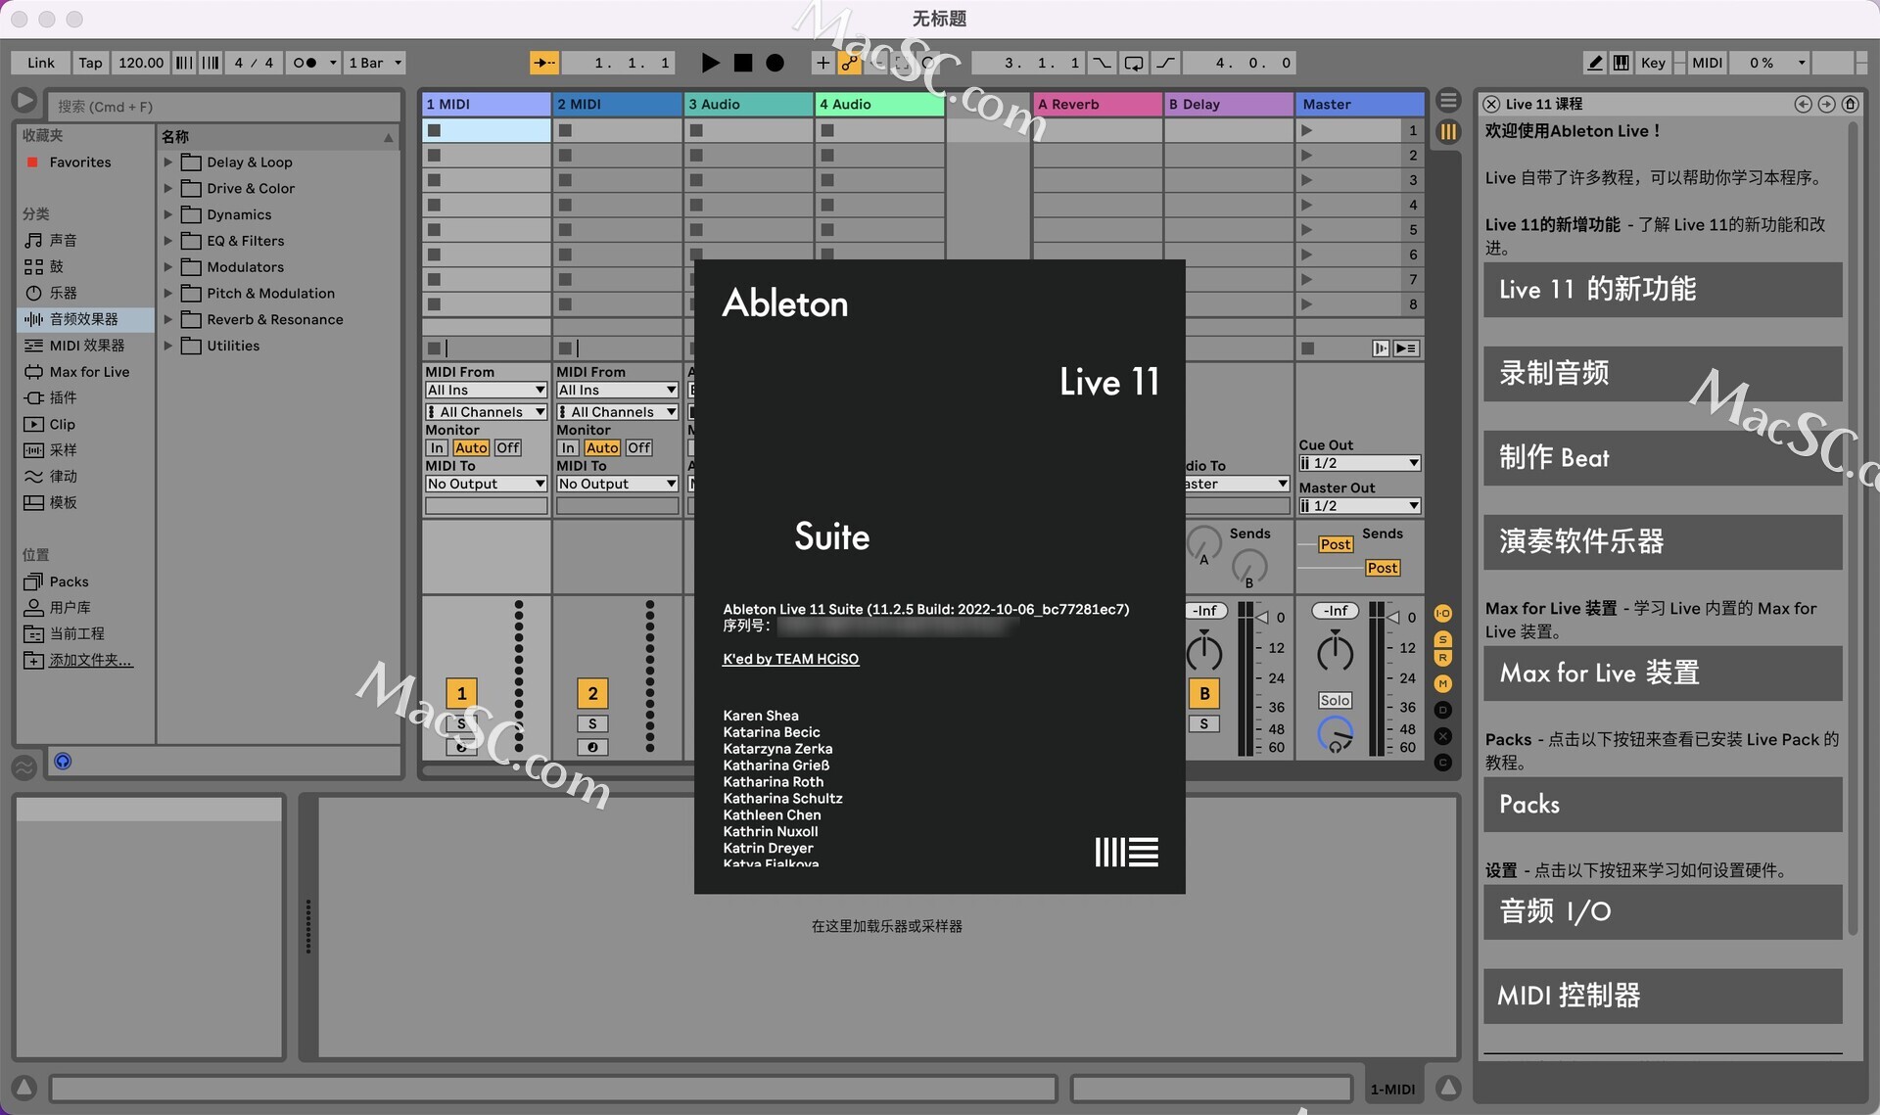Viewport: 1880px width, 1115px height.
Task: Toggle the Performance Impact C show button
Action: (1442, 763)
